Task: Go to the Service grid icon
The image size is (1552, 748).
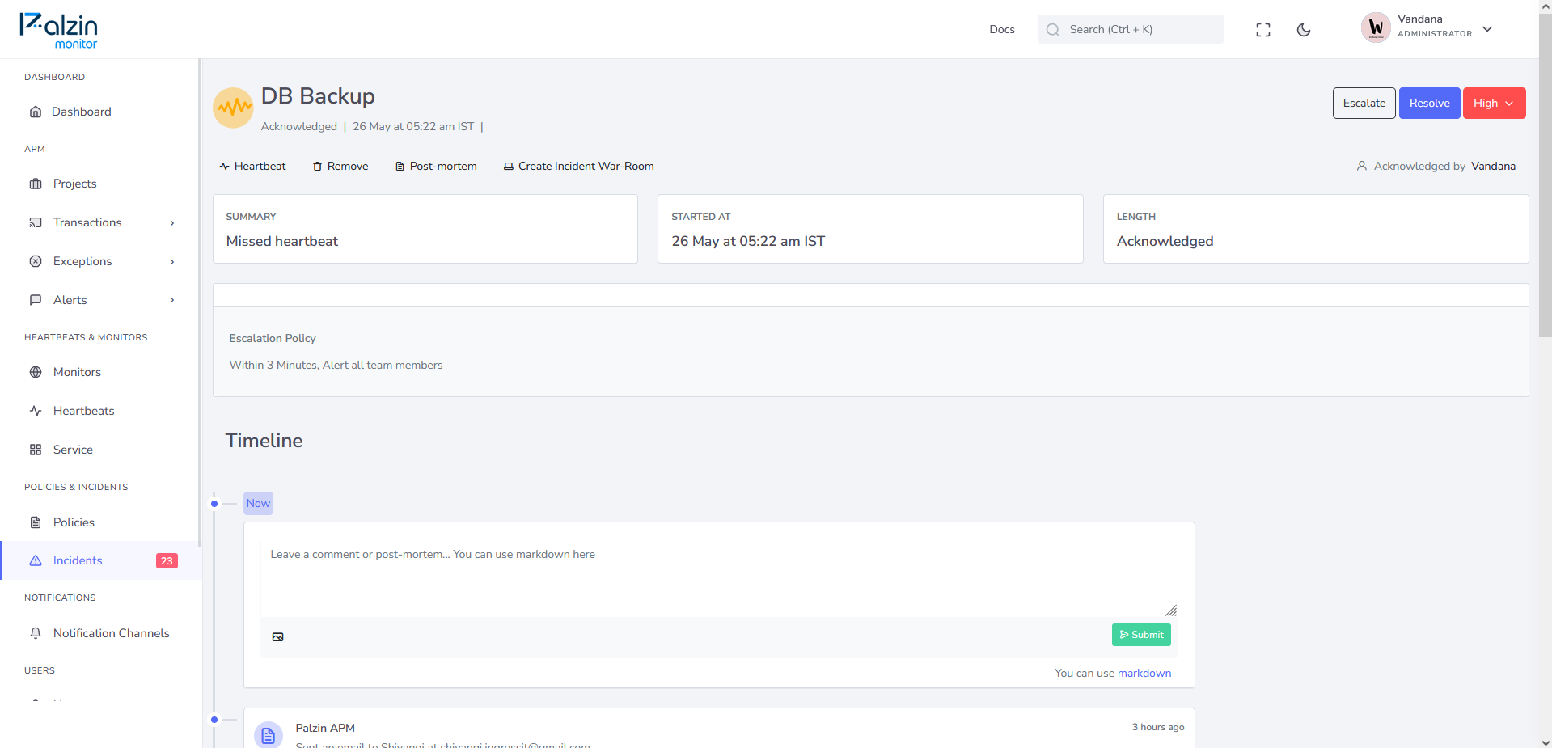Action: click(x=36, y=450)
